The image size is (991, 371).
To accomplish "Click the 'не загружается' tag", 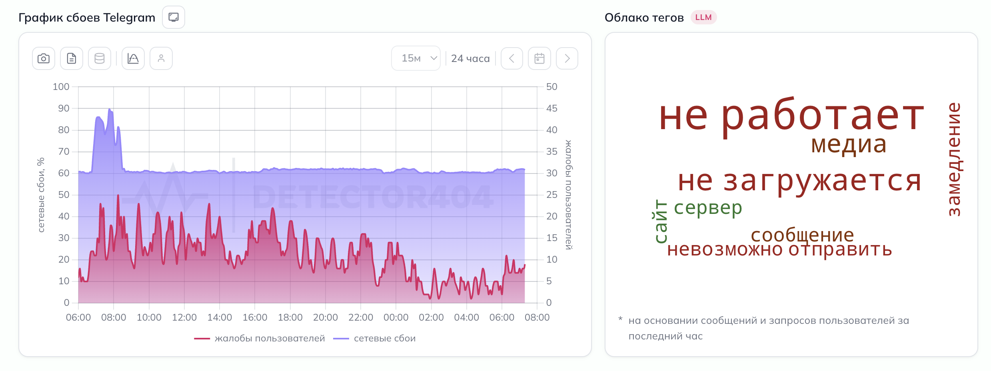I will pyautogui.click(x=799, y=181).
